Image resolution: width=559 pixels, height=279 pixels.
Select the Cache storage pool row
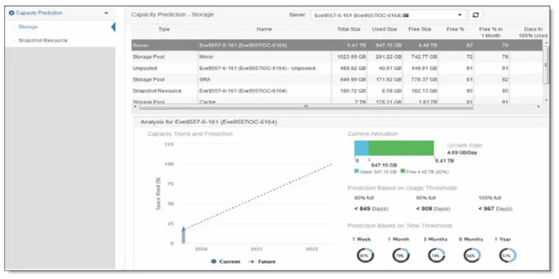(x=337, y=102)
